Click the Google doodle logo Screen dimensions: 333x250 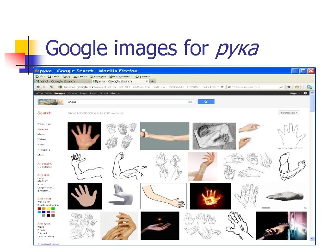pyautogui.click(x=50, y=102)
